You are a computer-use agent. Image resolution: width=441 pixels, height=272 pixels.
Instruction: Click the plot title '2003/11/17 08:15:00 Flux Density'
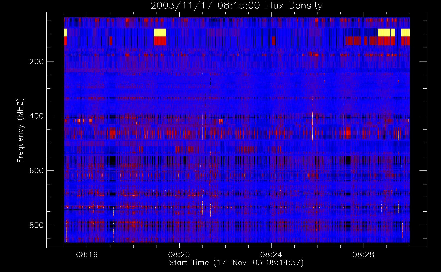click(x=236, y=5)
